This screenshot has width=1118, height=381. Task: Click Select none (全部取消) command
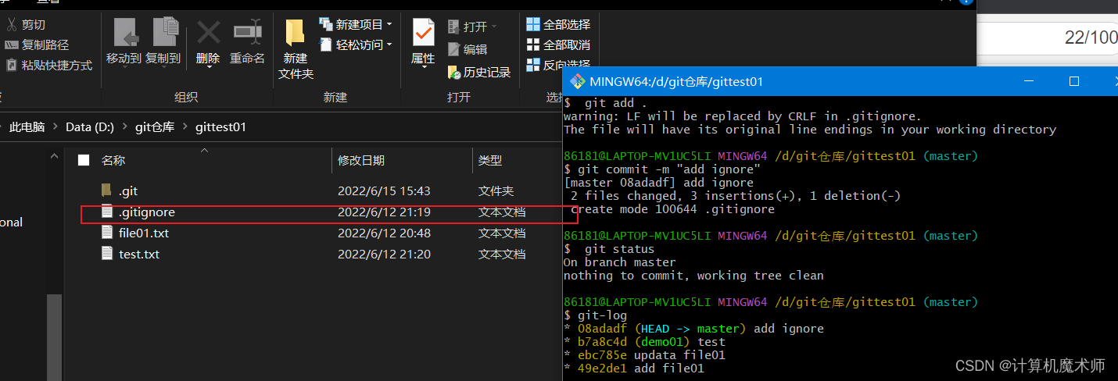[558, 45]
